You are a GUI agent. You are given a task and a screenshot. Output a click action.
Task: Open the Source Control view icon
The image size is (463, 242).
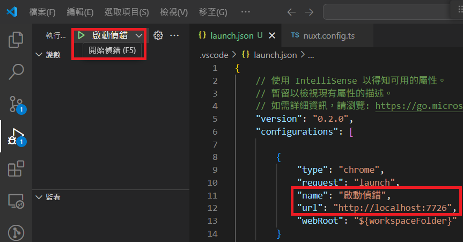point(16,104)
